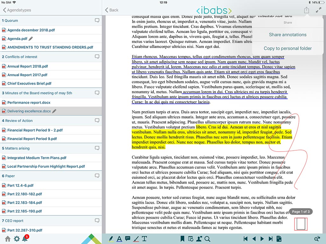Open Integrated Medium Term Plans.pdf

51,158
